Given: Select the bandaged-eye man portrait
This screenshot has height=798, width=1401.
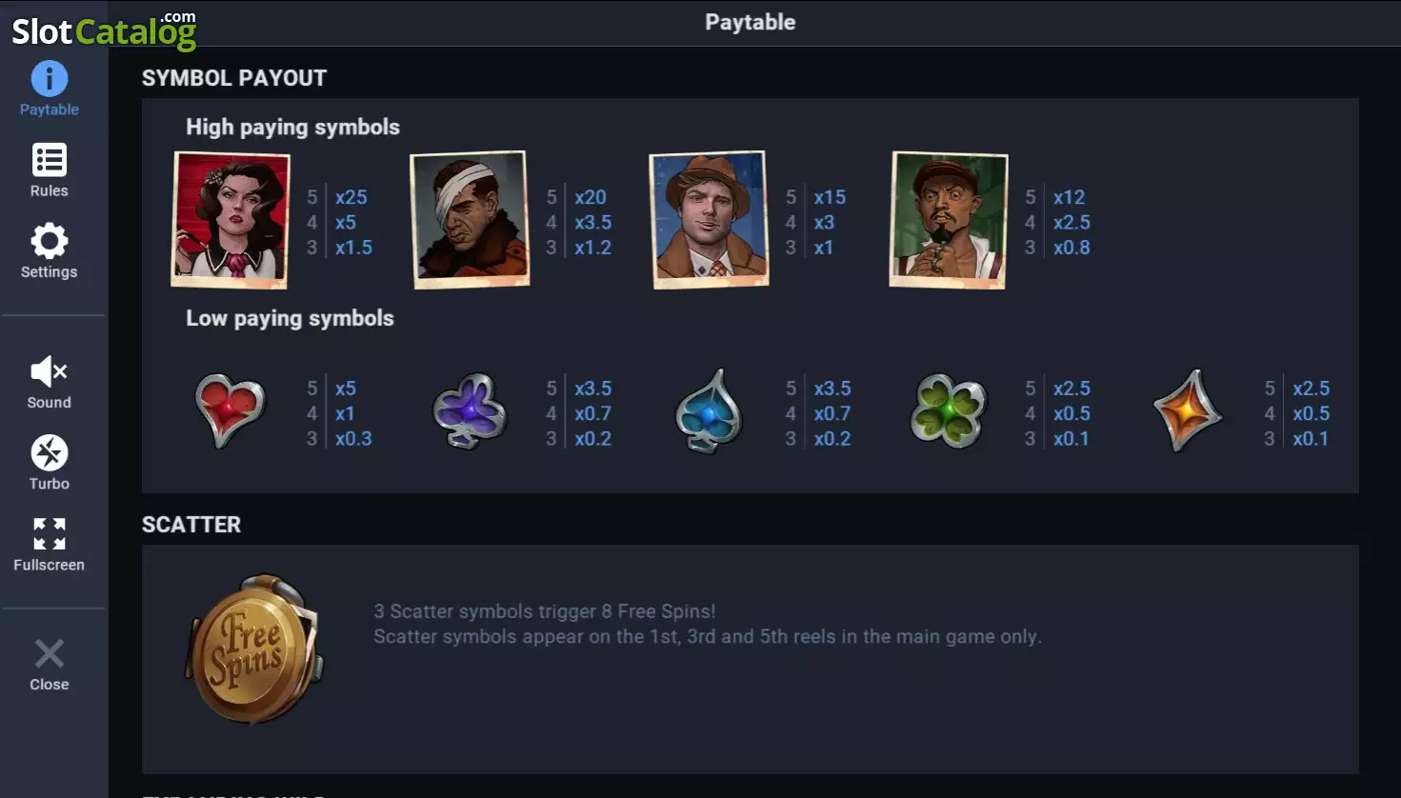Looking at the screenshot, I should 470,220.
